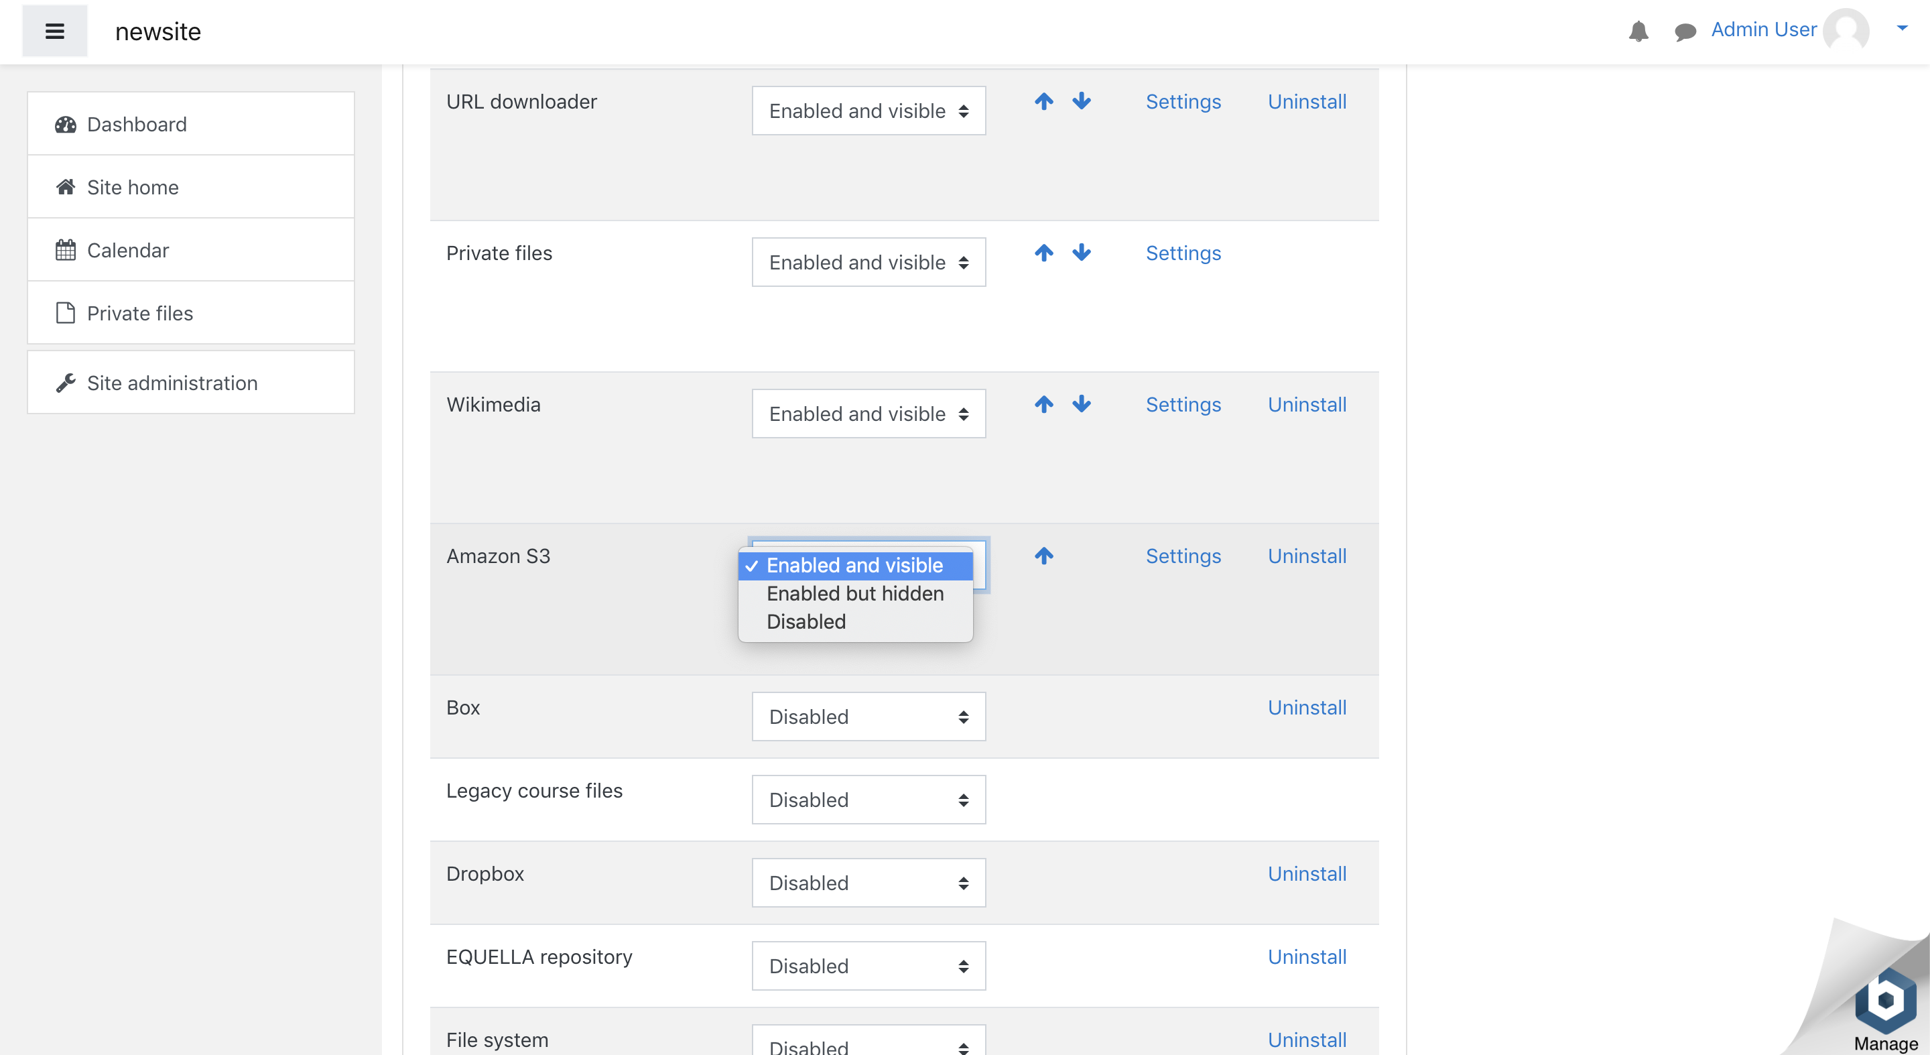The image size is (1930, 1055).
Task: Click the notifications bell icon
Action: (x=1638, y=31)
